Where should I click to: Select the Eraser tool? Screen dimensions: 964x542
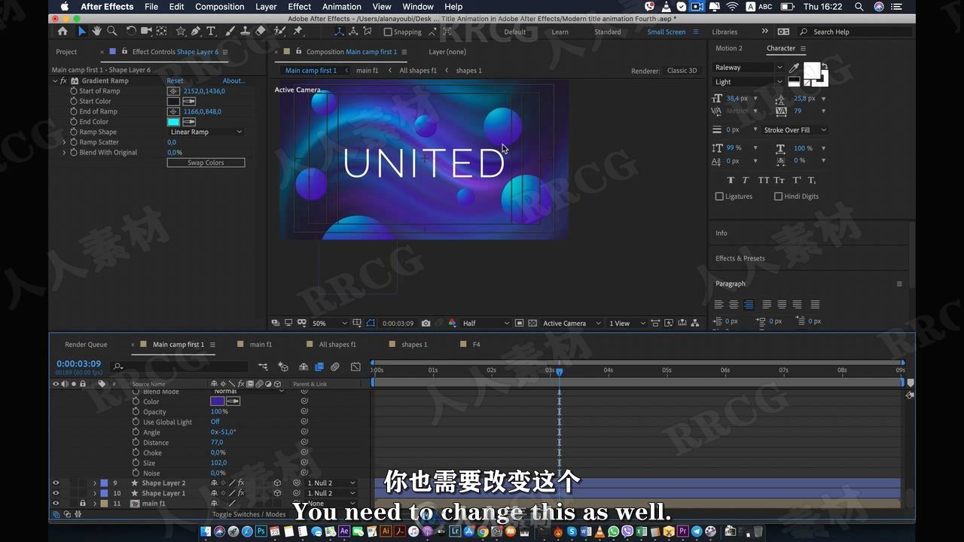pyautogui.click(x=261, y=31)
